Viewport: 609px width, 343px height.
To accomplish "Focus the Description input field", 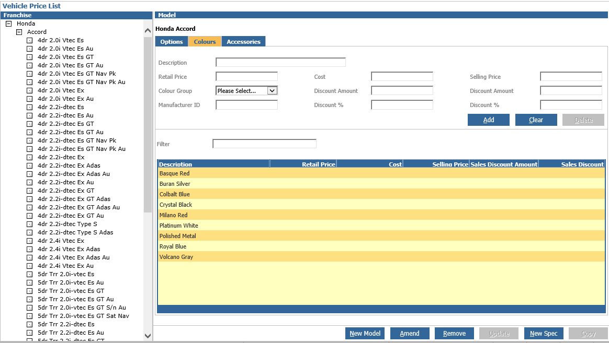I will click(280, 63).
